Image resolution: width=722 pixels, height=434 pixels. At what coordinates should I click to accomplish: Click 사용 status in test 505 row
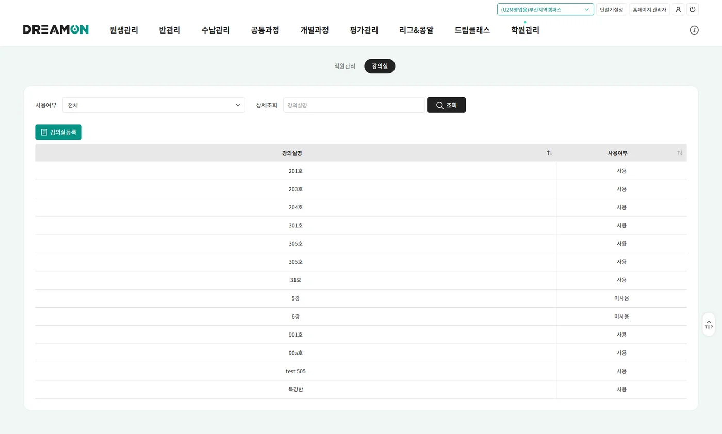(621, 371)
